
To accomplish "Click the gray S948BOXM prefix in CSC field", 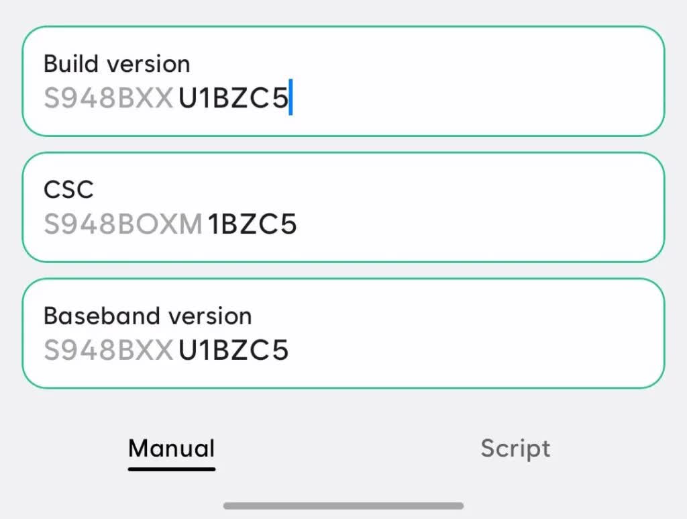I will [x=124, y=224].
